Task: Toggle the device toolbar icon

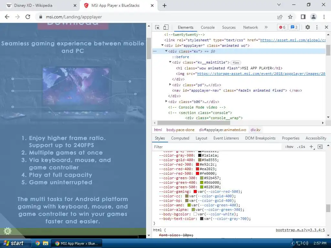Action: (x=166, y=27)
